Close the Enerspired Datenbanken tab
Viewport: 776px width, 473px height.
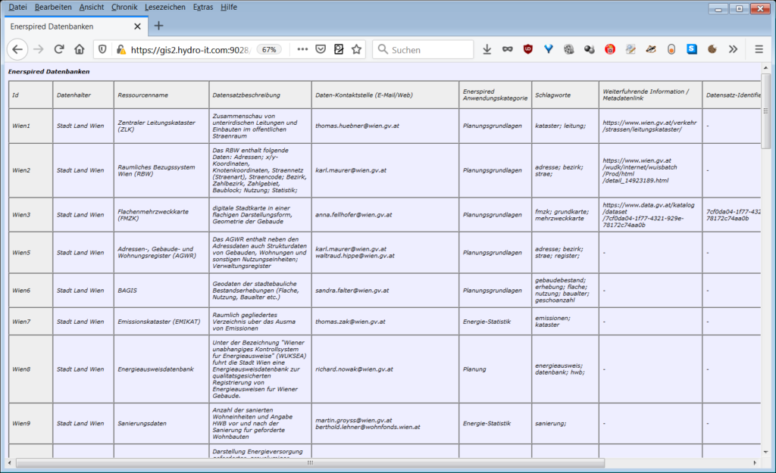pos(138,26)
